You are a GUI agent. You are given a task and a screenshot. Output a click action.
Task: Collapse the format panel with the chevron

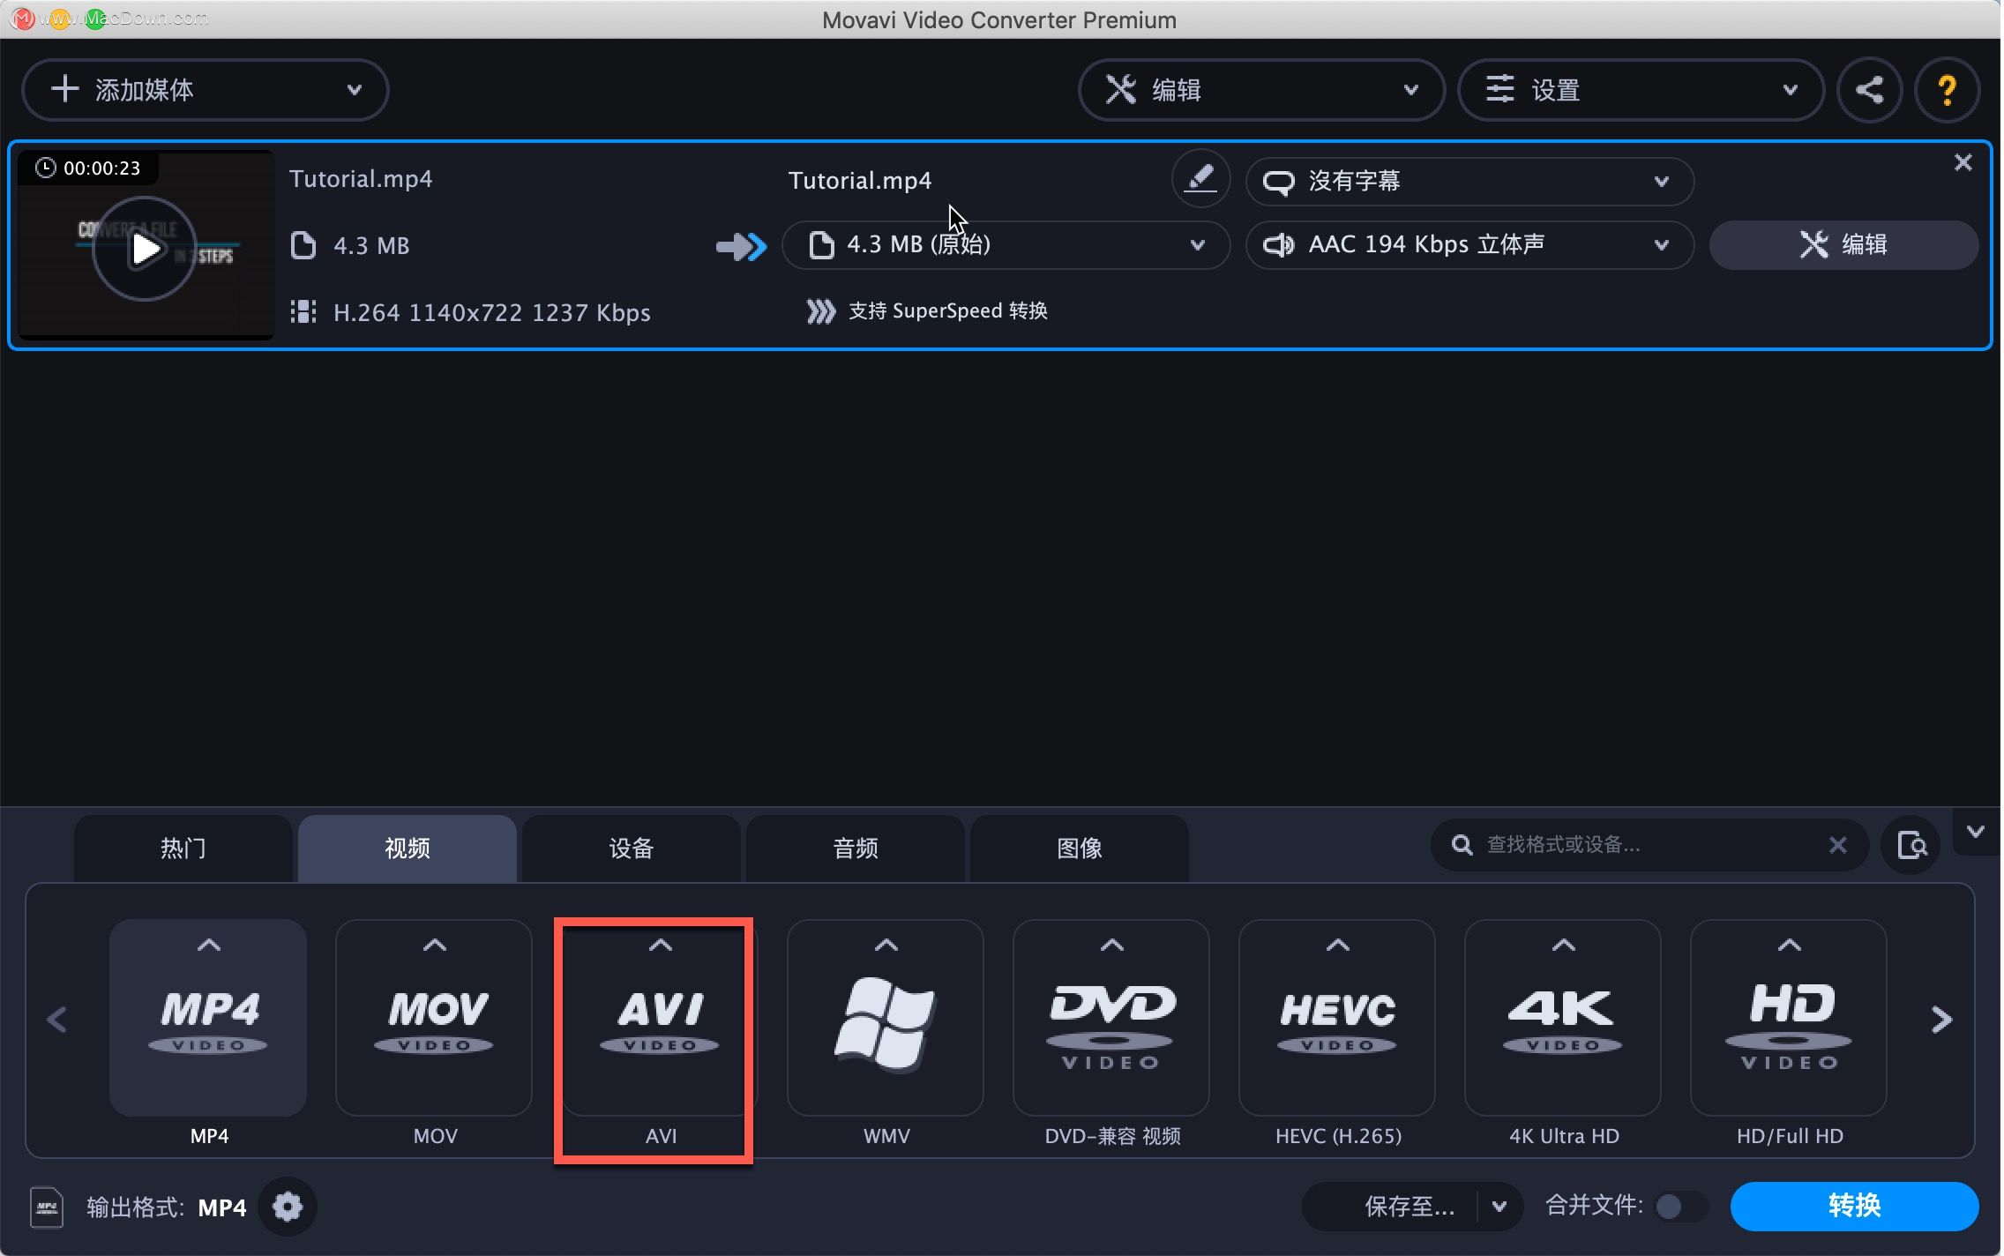(1976, 831)
